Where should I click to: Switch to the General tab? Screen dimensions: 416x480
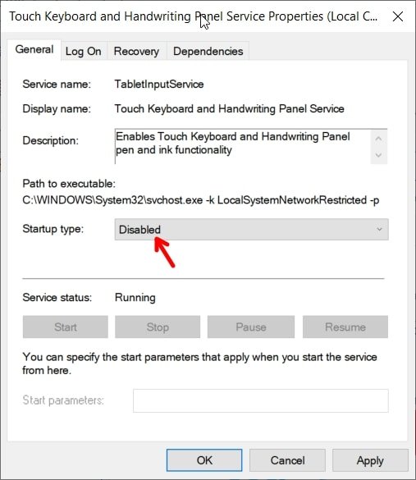(x=34, y=49)
